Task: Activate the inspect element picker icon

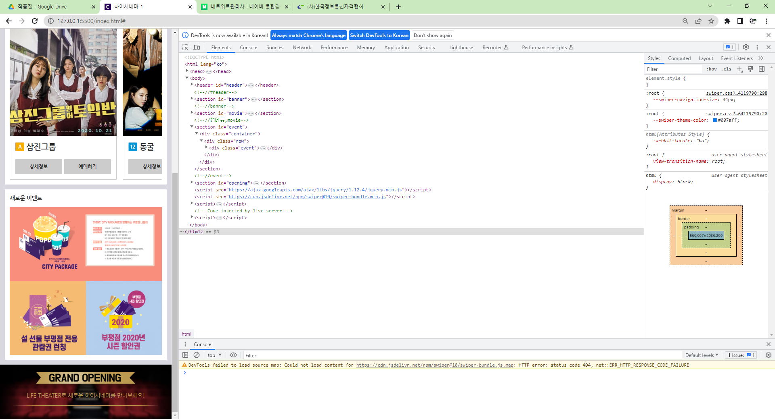Action: pos(185,47)
